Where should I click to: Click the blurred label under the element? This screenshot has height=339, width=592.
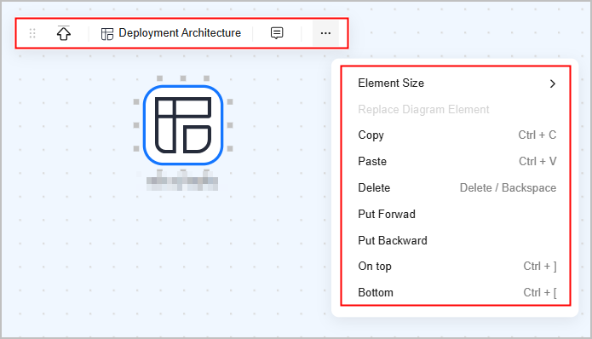[x=182, y=183]
